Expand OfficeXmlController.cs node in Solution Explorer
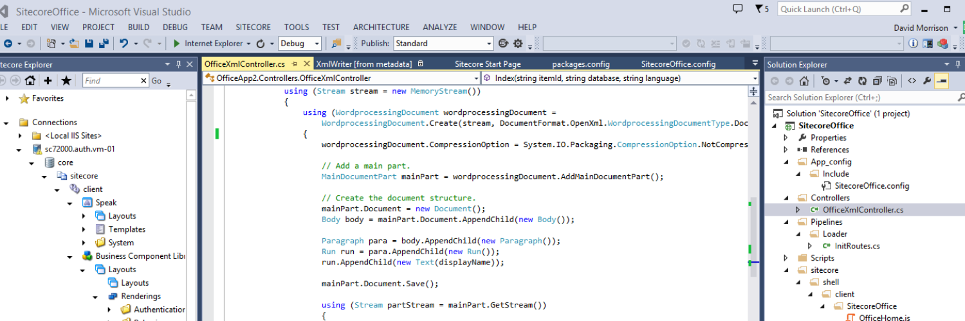 798,210
